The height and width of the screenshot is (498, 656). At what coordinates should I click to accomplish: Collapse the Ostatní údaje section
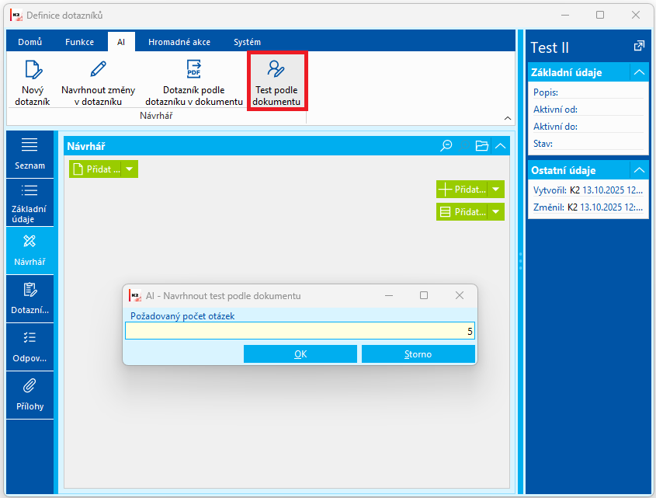coord(639,170)
